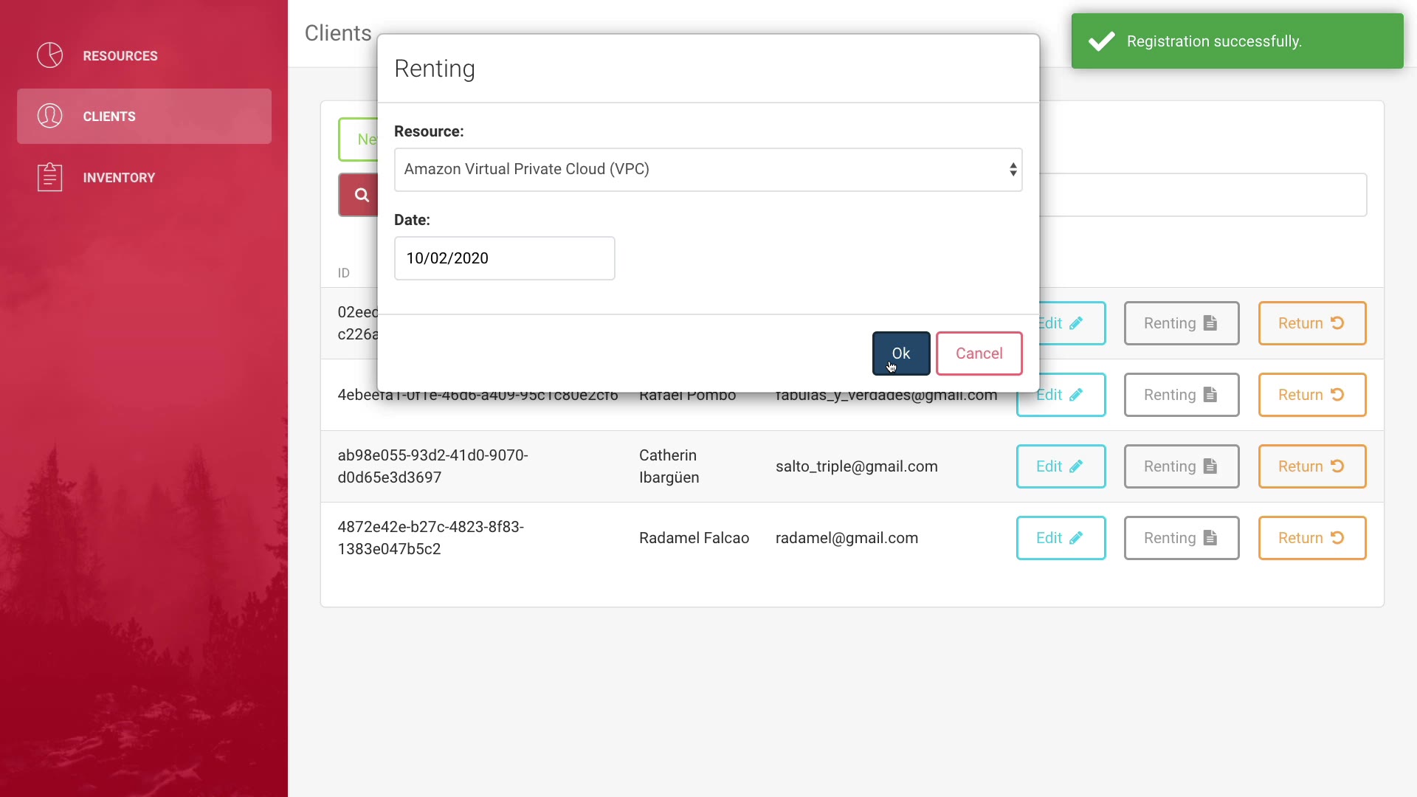This screenshot has width=1417, height=797.
Task: Click pencil icon in Radamel Falcao's Edit button
Action: [1076, 538]
